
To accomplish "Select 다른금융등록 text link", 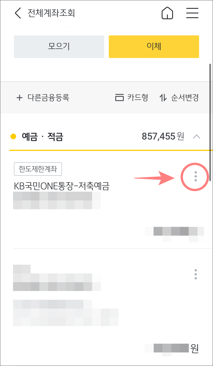I will (x=48, y=98).
